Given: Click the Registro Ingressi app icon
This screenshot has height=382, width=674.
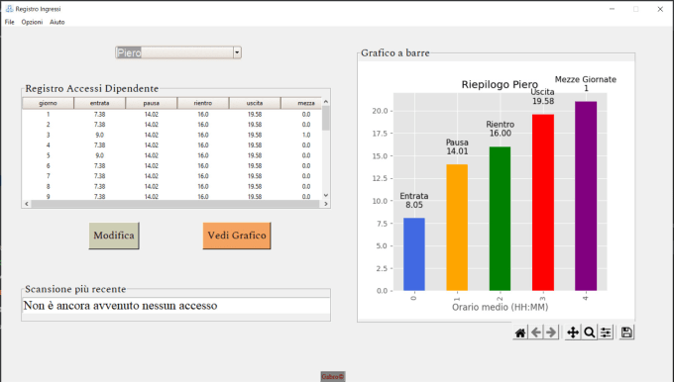Looking at the screenshot, I should point(9,9).
